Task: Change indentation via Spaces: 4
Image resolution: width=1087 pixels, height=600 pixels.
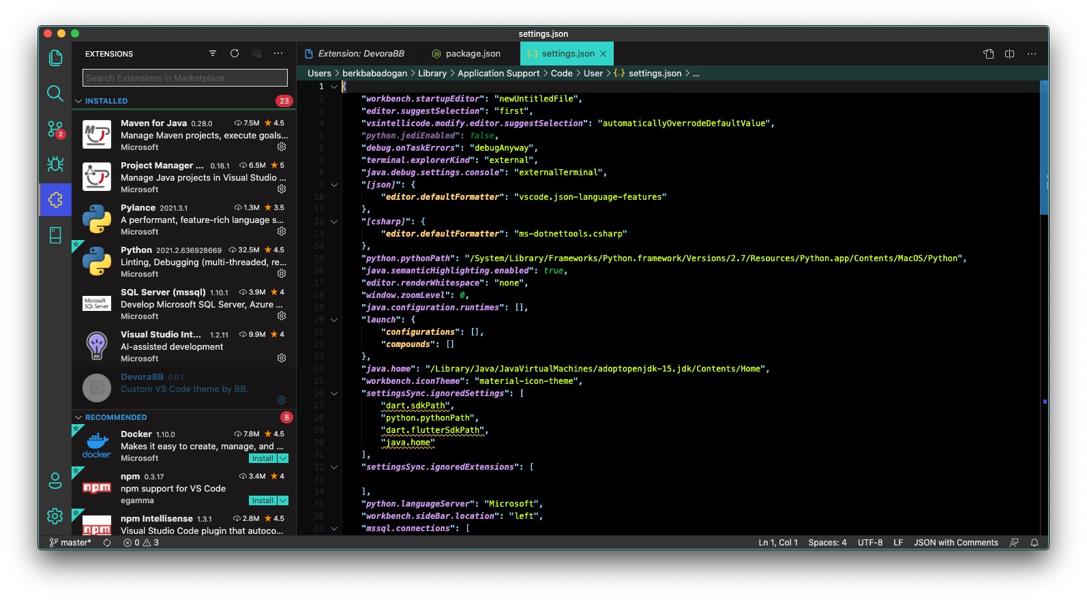Action: pyautogui.click(x=827, y=543)
